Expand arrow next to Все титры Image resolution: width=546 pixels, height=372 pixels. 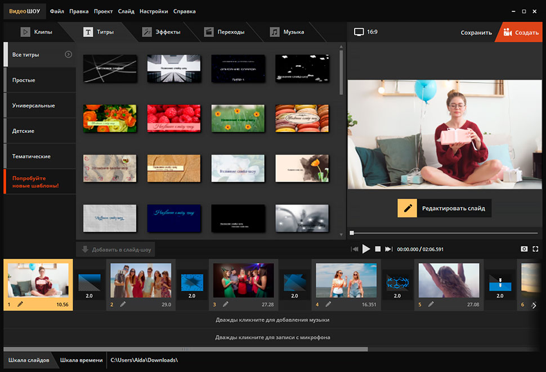click(x=68, y=55)
